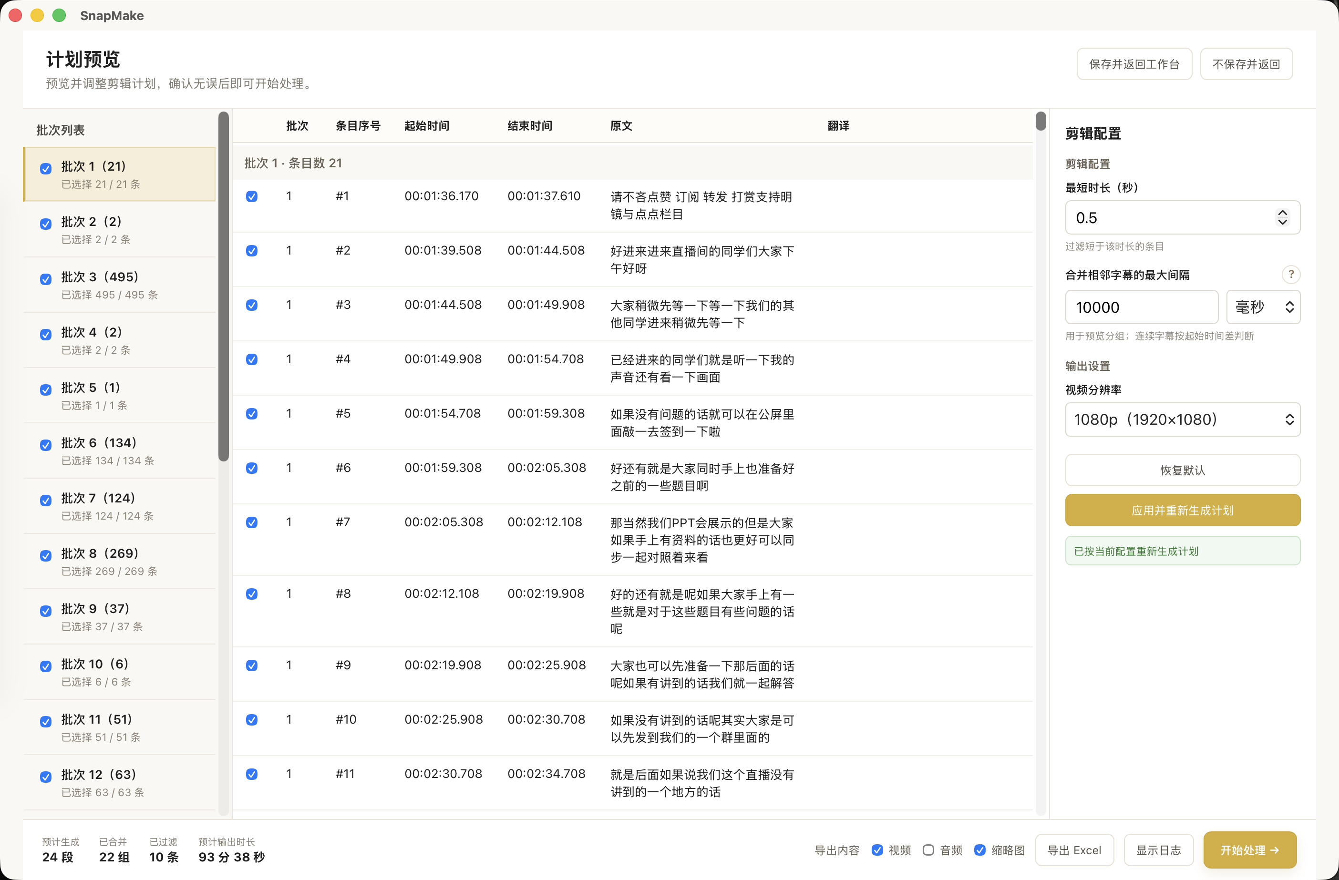
Task: Uncheck the row #5 entry checkbox
Action: pyautogui.click(x=252, y=414)
